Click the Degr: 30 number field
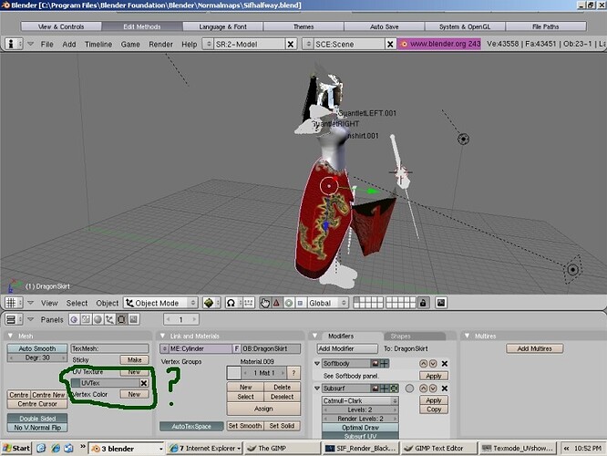 tap(37, 358)
